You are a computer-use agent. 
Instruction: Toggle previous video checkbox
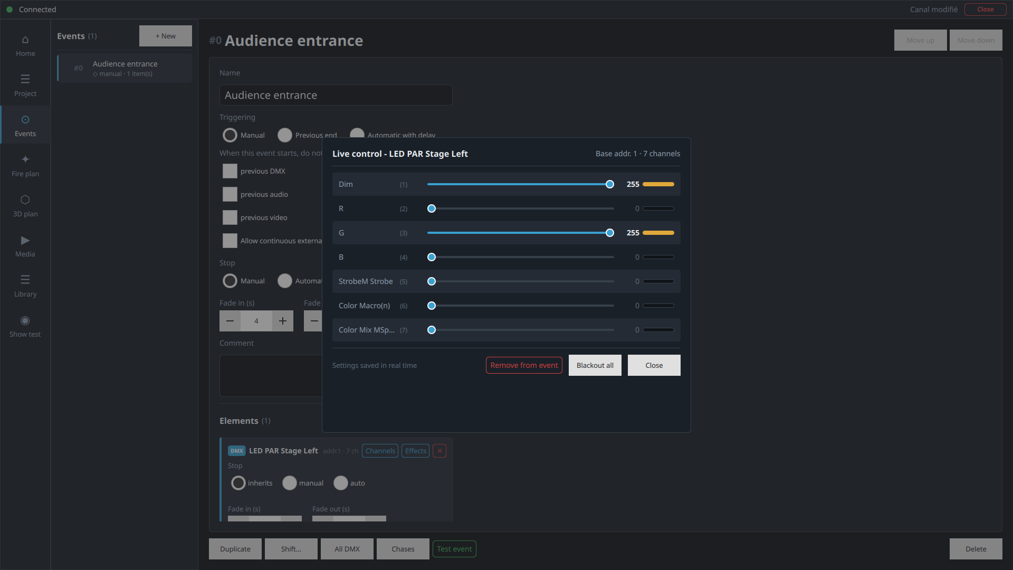[230, 217]
